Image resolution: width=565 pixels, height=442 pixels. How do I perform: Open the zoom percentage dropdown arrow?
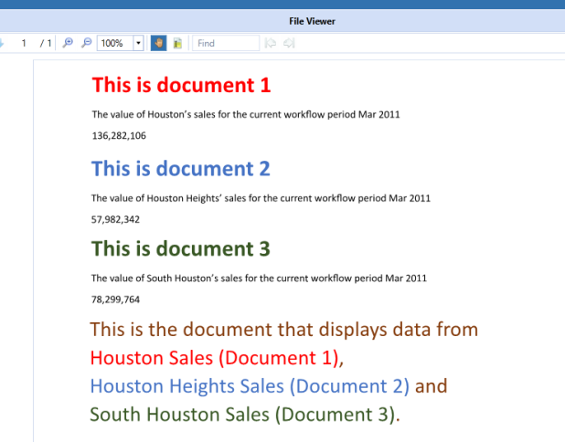(138, 43)
